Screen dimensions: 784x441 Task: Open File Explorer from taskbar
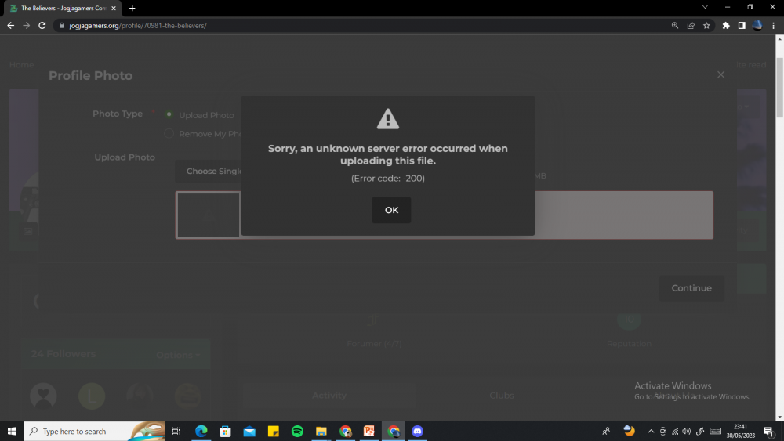tap(321, 431)
